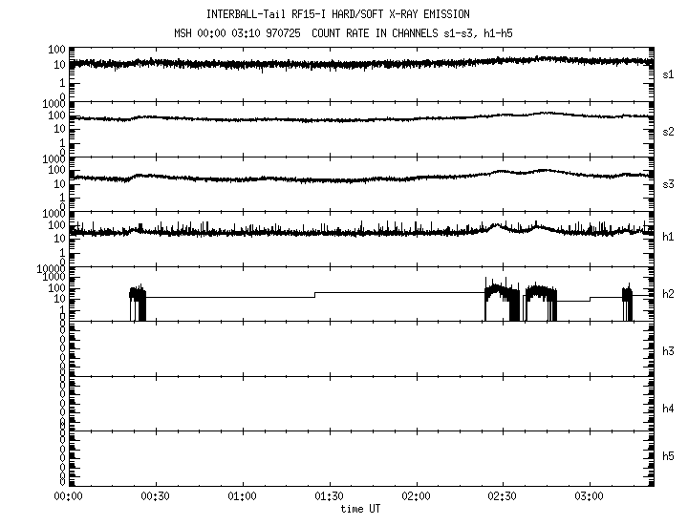Select the h5 channel label
The width and height of the screenshot is (688, 525).
point(668,459)
